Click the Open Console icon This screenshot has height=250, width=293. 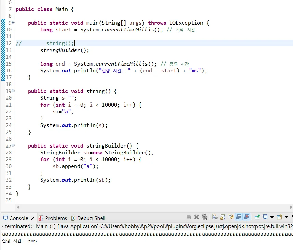280,217
